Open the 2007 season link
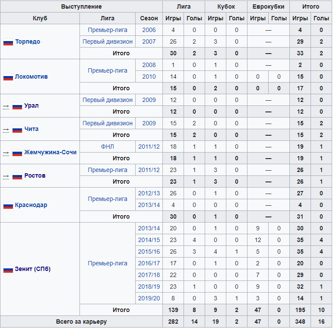The width and height of the screenshot is (333, 328). click(149, 41)
